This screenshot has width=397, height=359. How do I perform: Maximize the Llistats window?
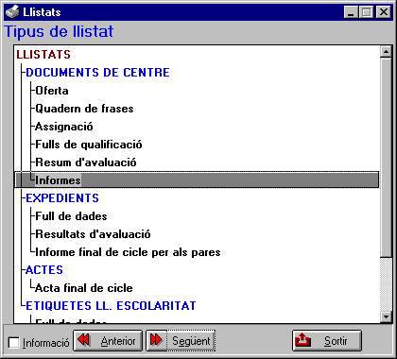[x=366, y=12]
